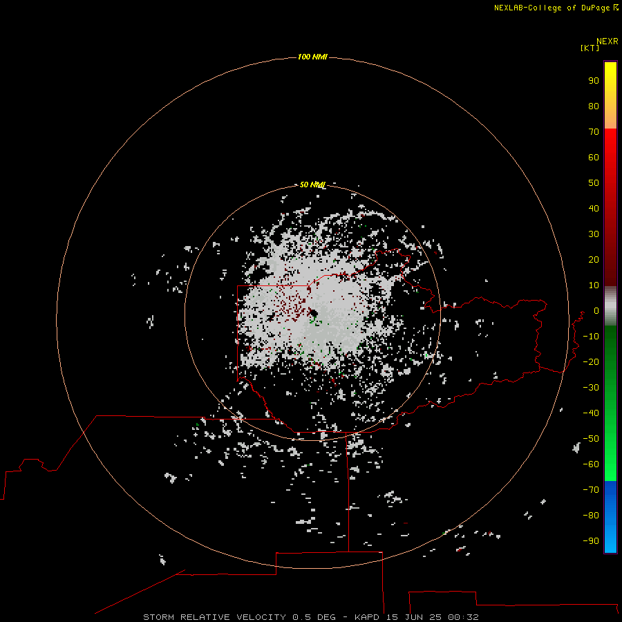Click the 100 NMI range ring label

[x=312, y=57]
